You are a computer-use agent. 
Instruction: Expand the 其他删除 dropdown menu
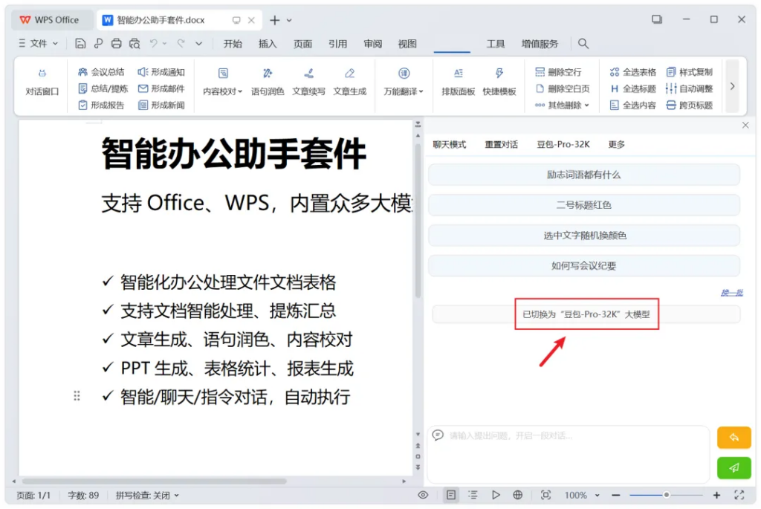[x=563, y=106]
